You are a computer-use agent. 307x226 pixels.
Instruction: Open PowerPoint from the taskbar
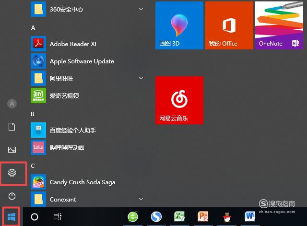203,216
